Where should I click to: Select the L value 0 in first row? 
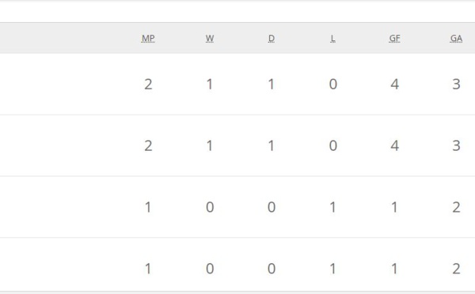(333, 84)
